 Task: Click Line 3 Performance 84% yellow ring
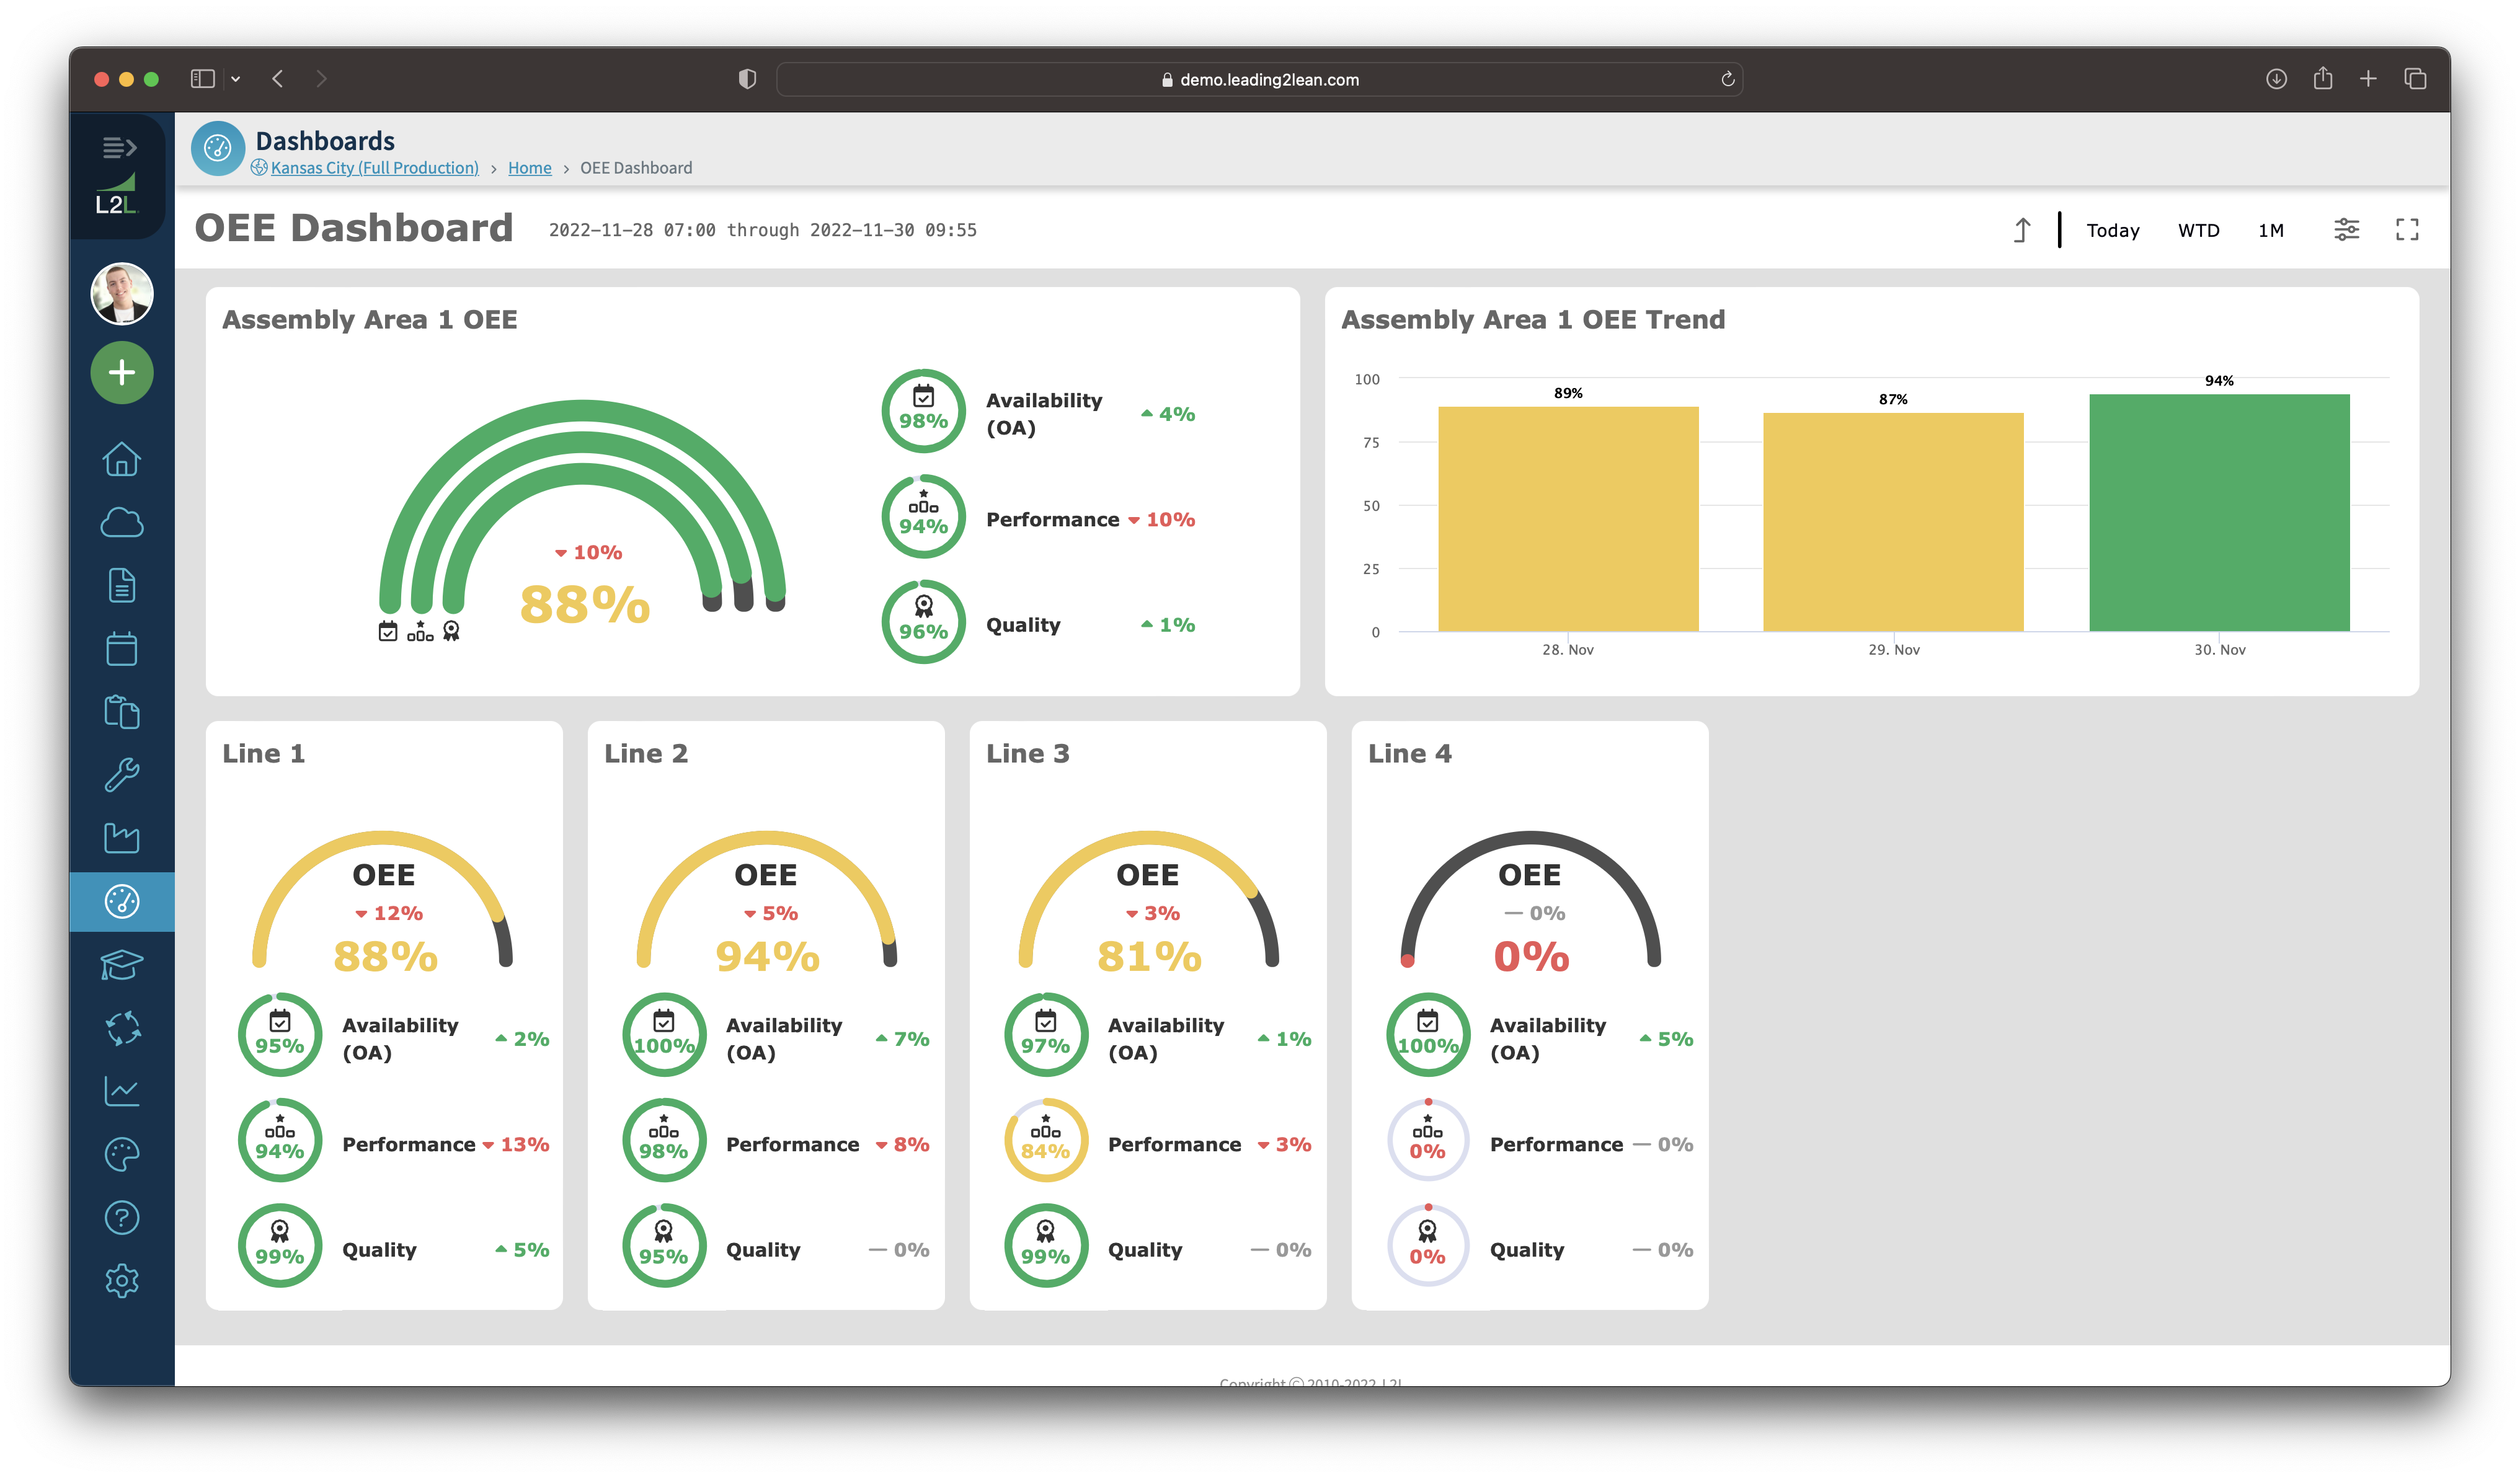point(1046,1140)
